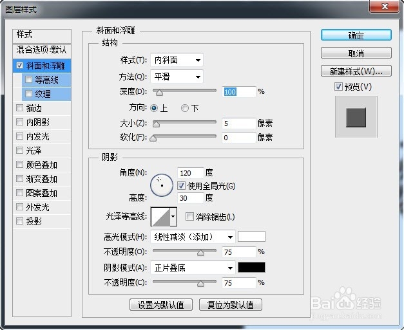404x330 pixels.
Task: Close the 图层样式 dialog
Action: coord(385,6)
